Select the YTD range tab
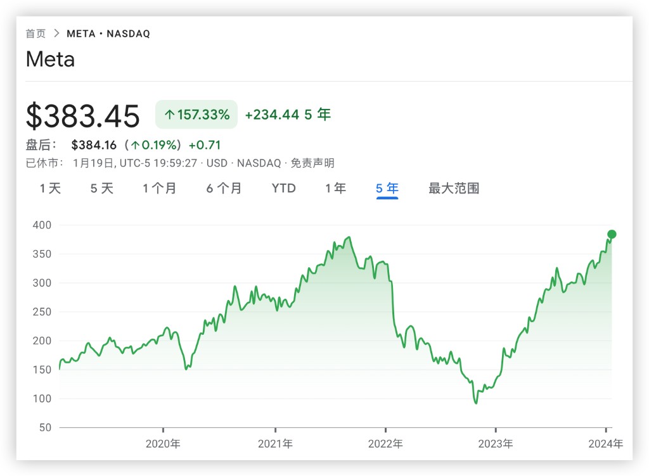Screen dimensions: 649x476 (x=283, y=189)
